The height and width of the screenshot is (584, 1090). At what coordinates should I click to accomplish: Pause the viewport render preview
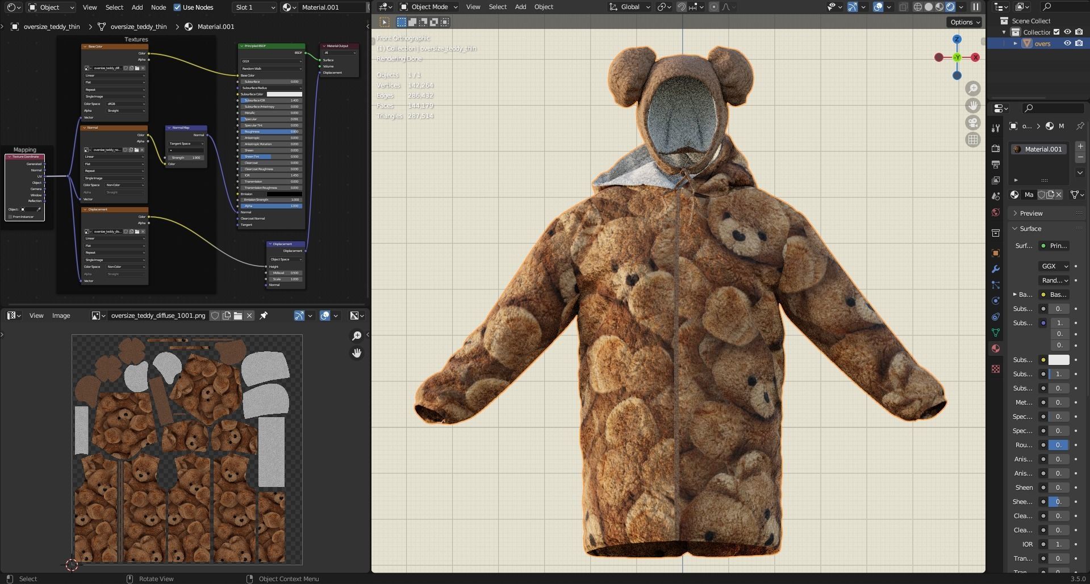pos(975,7)
